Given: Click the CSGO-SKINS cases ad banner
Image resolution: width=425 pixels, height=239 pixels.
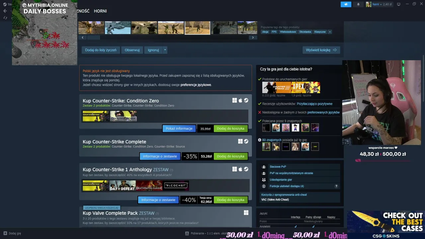Looking at the screenshot, I should coord(385,225).
